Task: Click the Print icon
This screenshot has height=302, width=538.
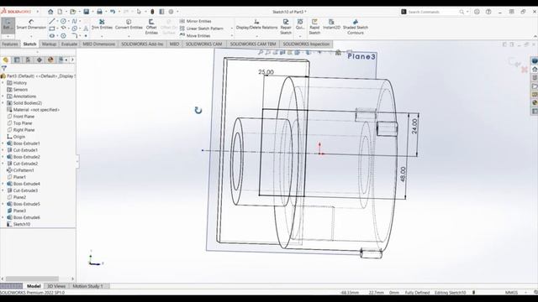Action: pyautogui.click(x=99, y=12)
